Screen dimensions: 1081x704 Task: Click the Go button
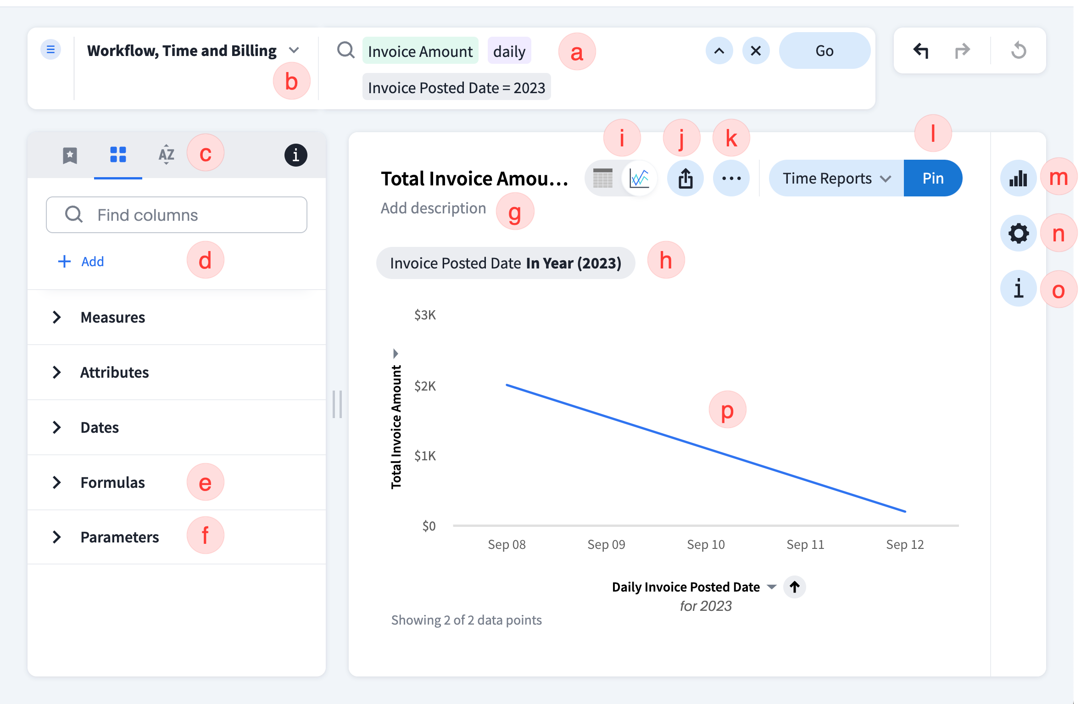824,50
